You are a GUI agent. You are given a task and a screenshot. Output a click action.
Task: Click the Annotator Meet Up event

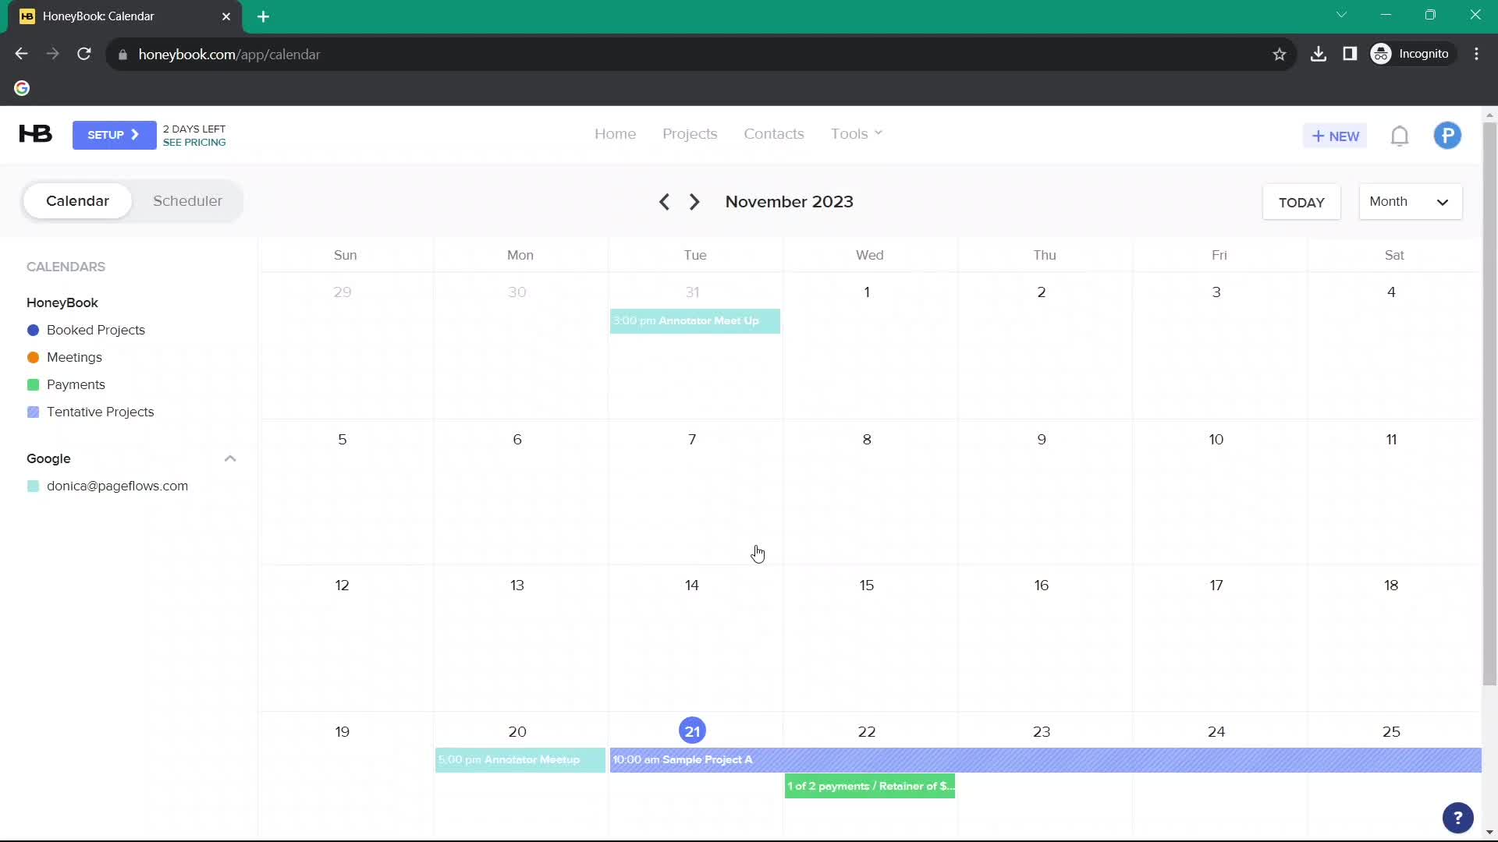click(695, 320)
